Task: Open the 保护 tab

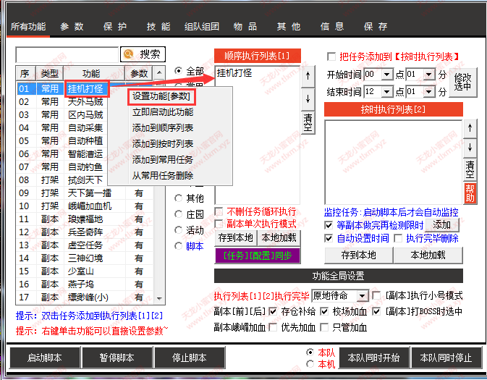Action: point(115,26)
